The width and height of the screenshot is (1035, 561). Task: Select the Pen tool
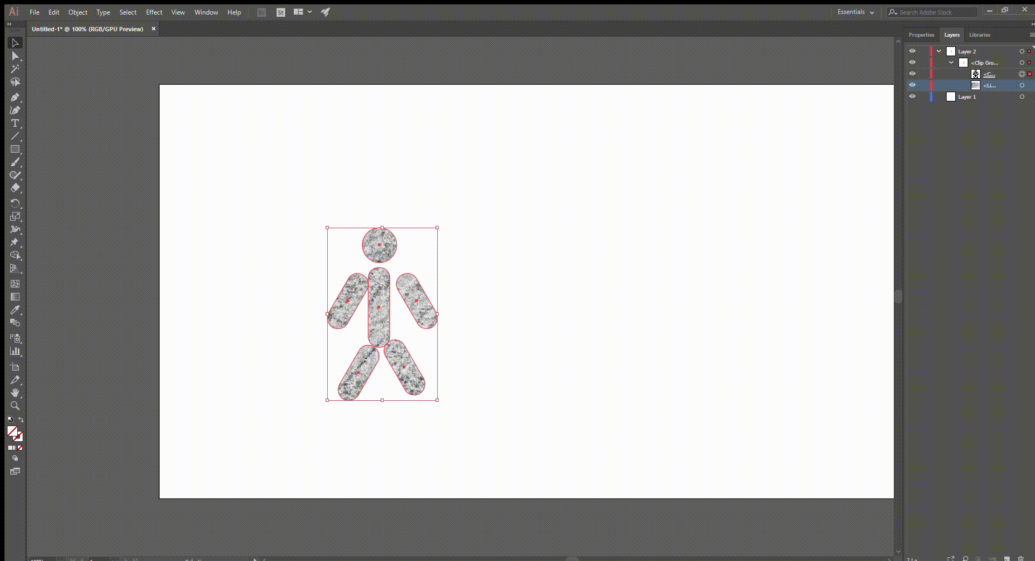coord(15,97)
